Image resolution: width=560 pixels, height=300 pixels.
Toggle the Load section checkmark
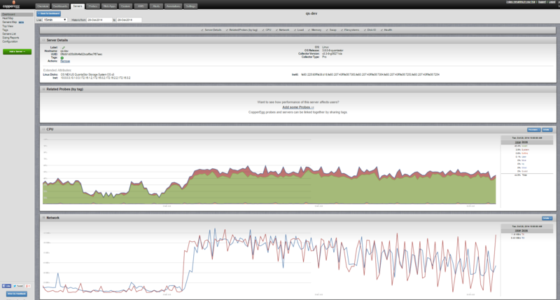pyautogui.click(x=295, y=30)
